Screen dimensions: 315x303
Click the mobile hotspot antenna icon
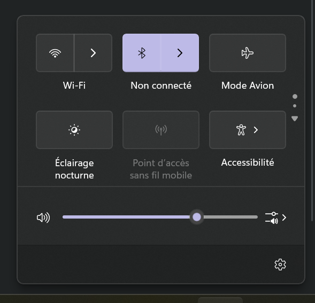(x=161, y=130)
